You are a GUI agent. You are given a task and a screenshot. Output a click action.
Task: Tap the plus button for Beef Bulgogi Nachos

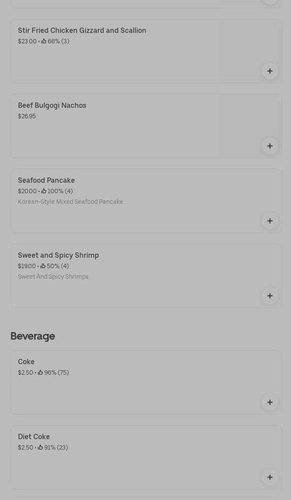(x=270, y=146)
